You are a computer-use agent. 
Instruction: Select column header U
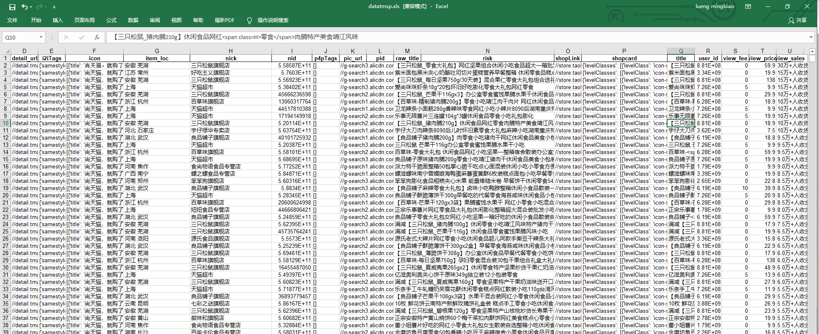point(790,51)
